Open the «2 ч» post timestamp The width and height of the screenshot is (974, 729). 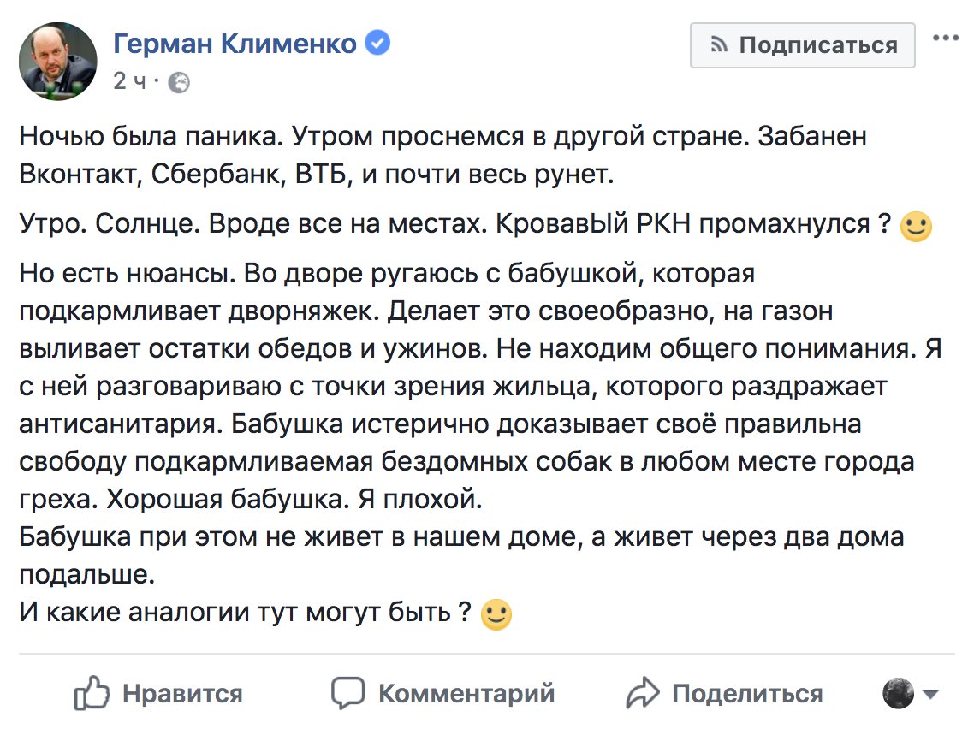(130, 81)
